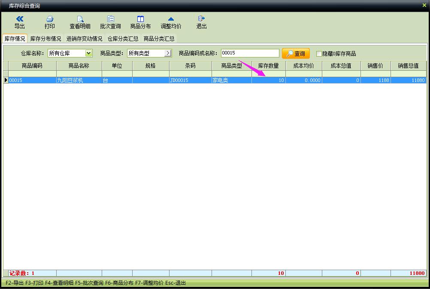This screenshot has width=430, height=289.
Task: Click the row indicator arrow for 00015
Action: tap(6, 80)
